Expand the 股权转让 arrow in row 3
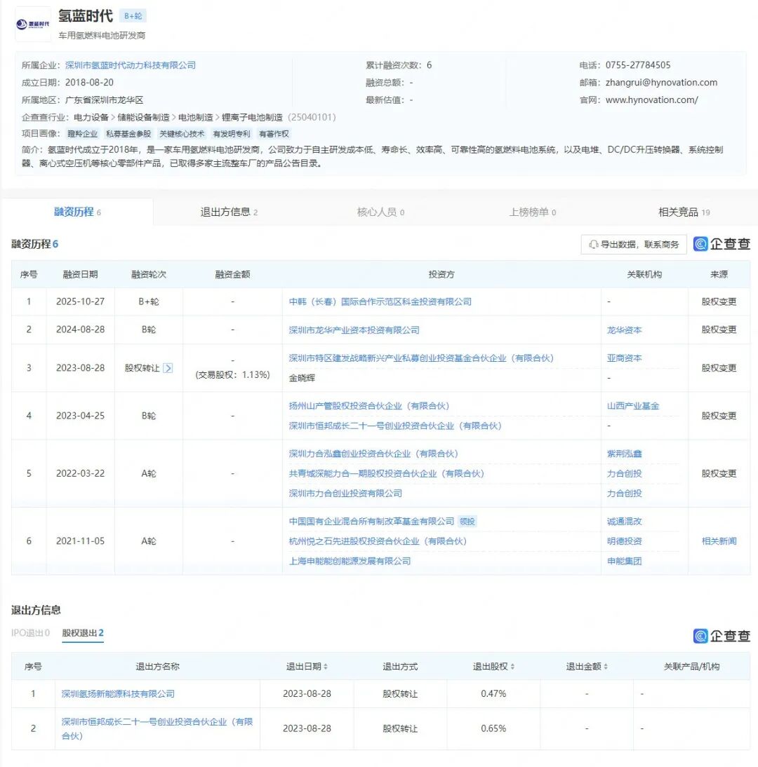Screen dimensions: 758x767 coord(168,368)
